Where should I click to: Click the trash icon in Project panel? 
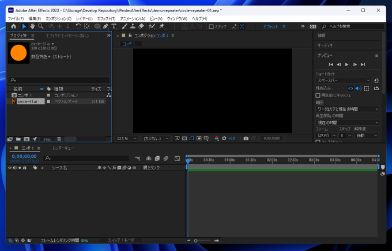(x=59, y=139)
